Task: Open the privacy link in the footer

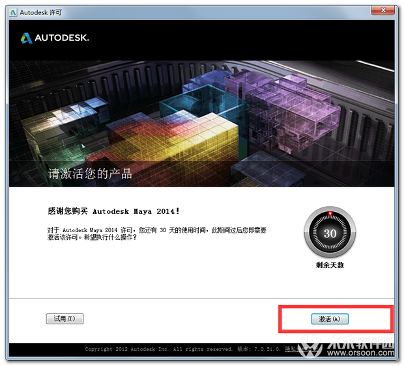Action: coord(301,349)
